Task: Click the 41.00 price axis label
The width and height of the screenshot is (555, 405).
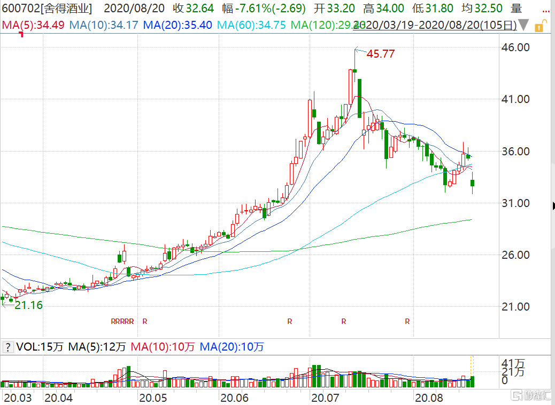Action: [515, 99]
